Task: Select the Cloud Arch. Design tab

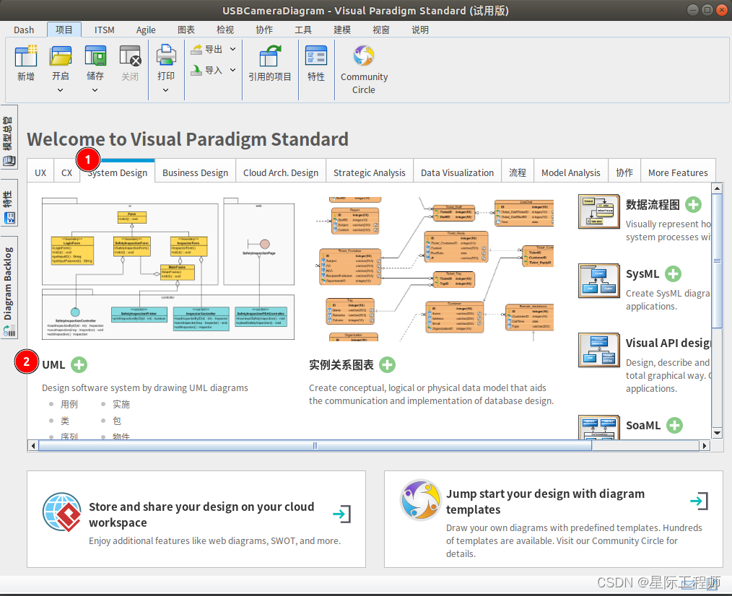Action: coord(281,172)
